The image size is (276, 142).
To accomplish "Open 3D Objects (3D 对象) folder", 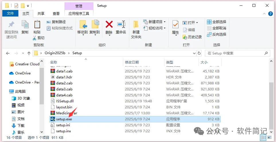I will tap(21, 98).
